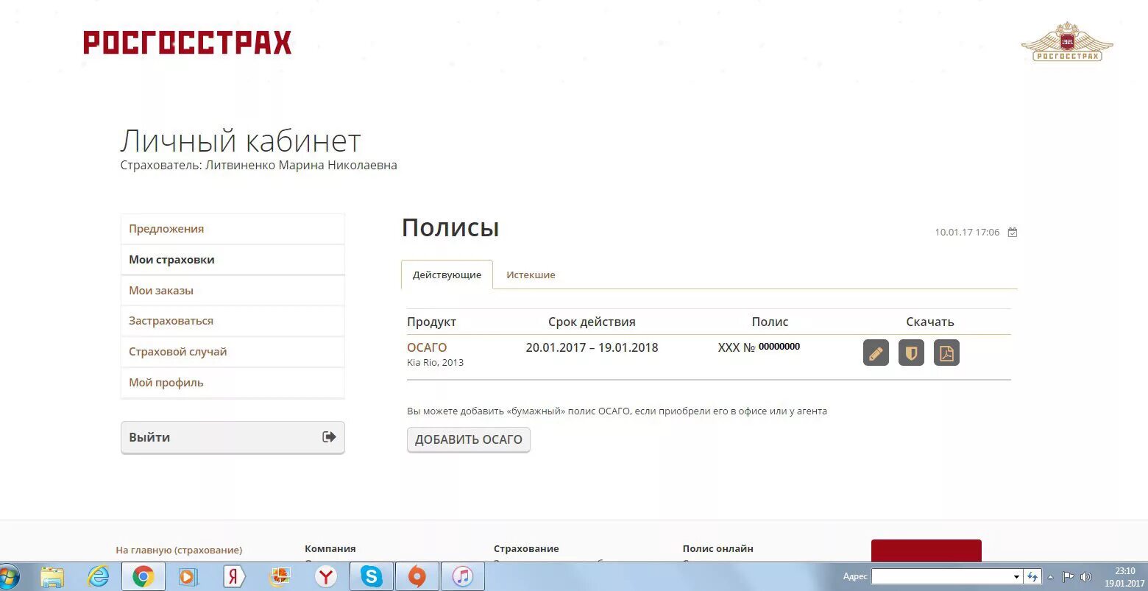Click Страхование footer heading
The height and width of the screenshot is (591, 1148).
tap(526, 548)
